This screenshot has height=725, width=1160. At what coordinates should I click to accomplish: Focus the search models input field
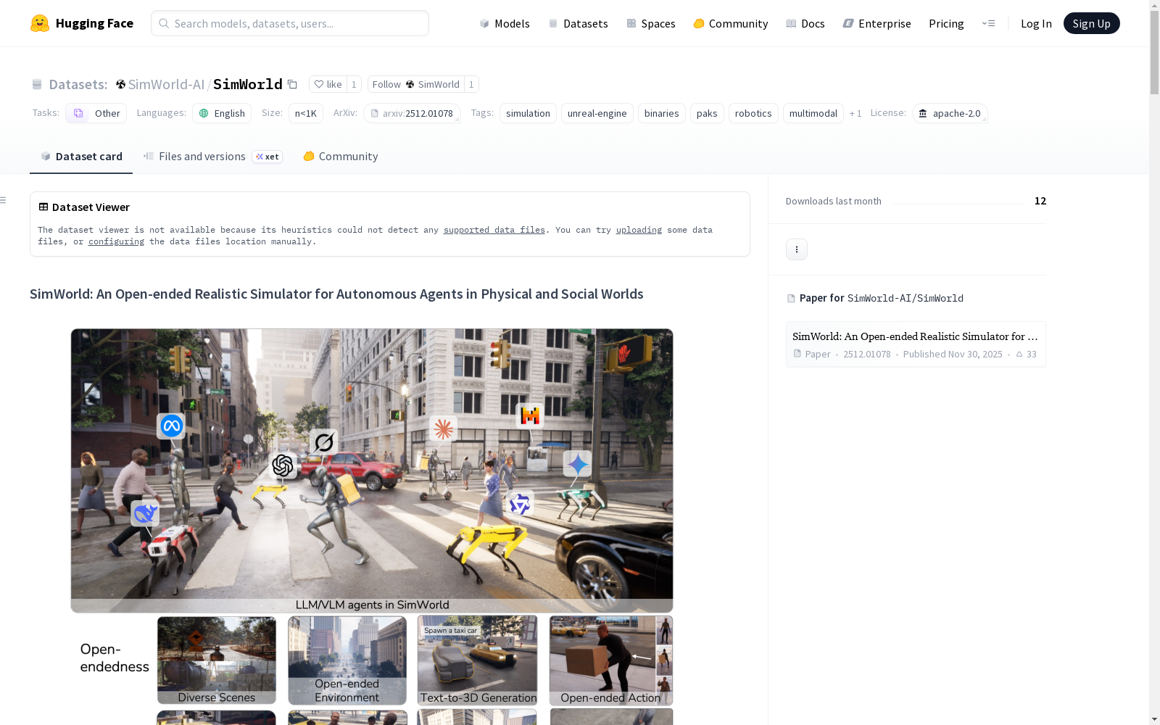(x=290, y=23)
